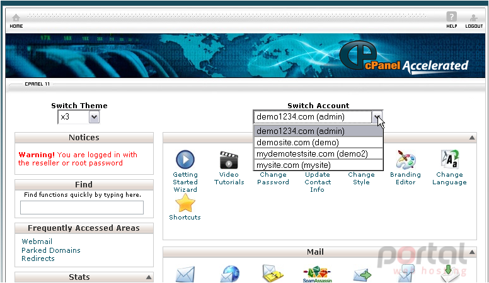The height and width of the screenshot is (283, 489).
Task: Click the Switch Theme heading
Action: 79,106
